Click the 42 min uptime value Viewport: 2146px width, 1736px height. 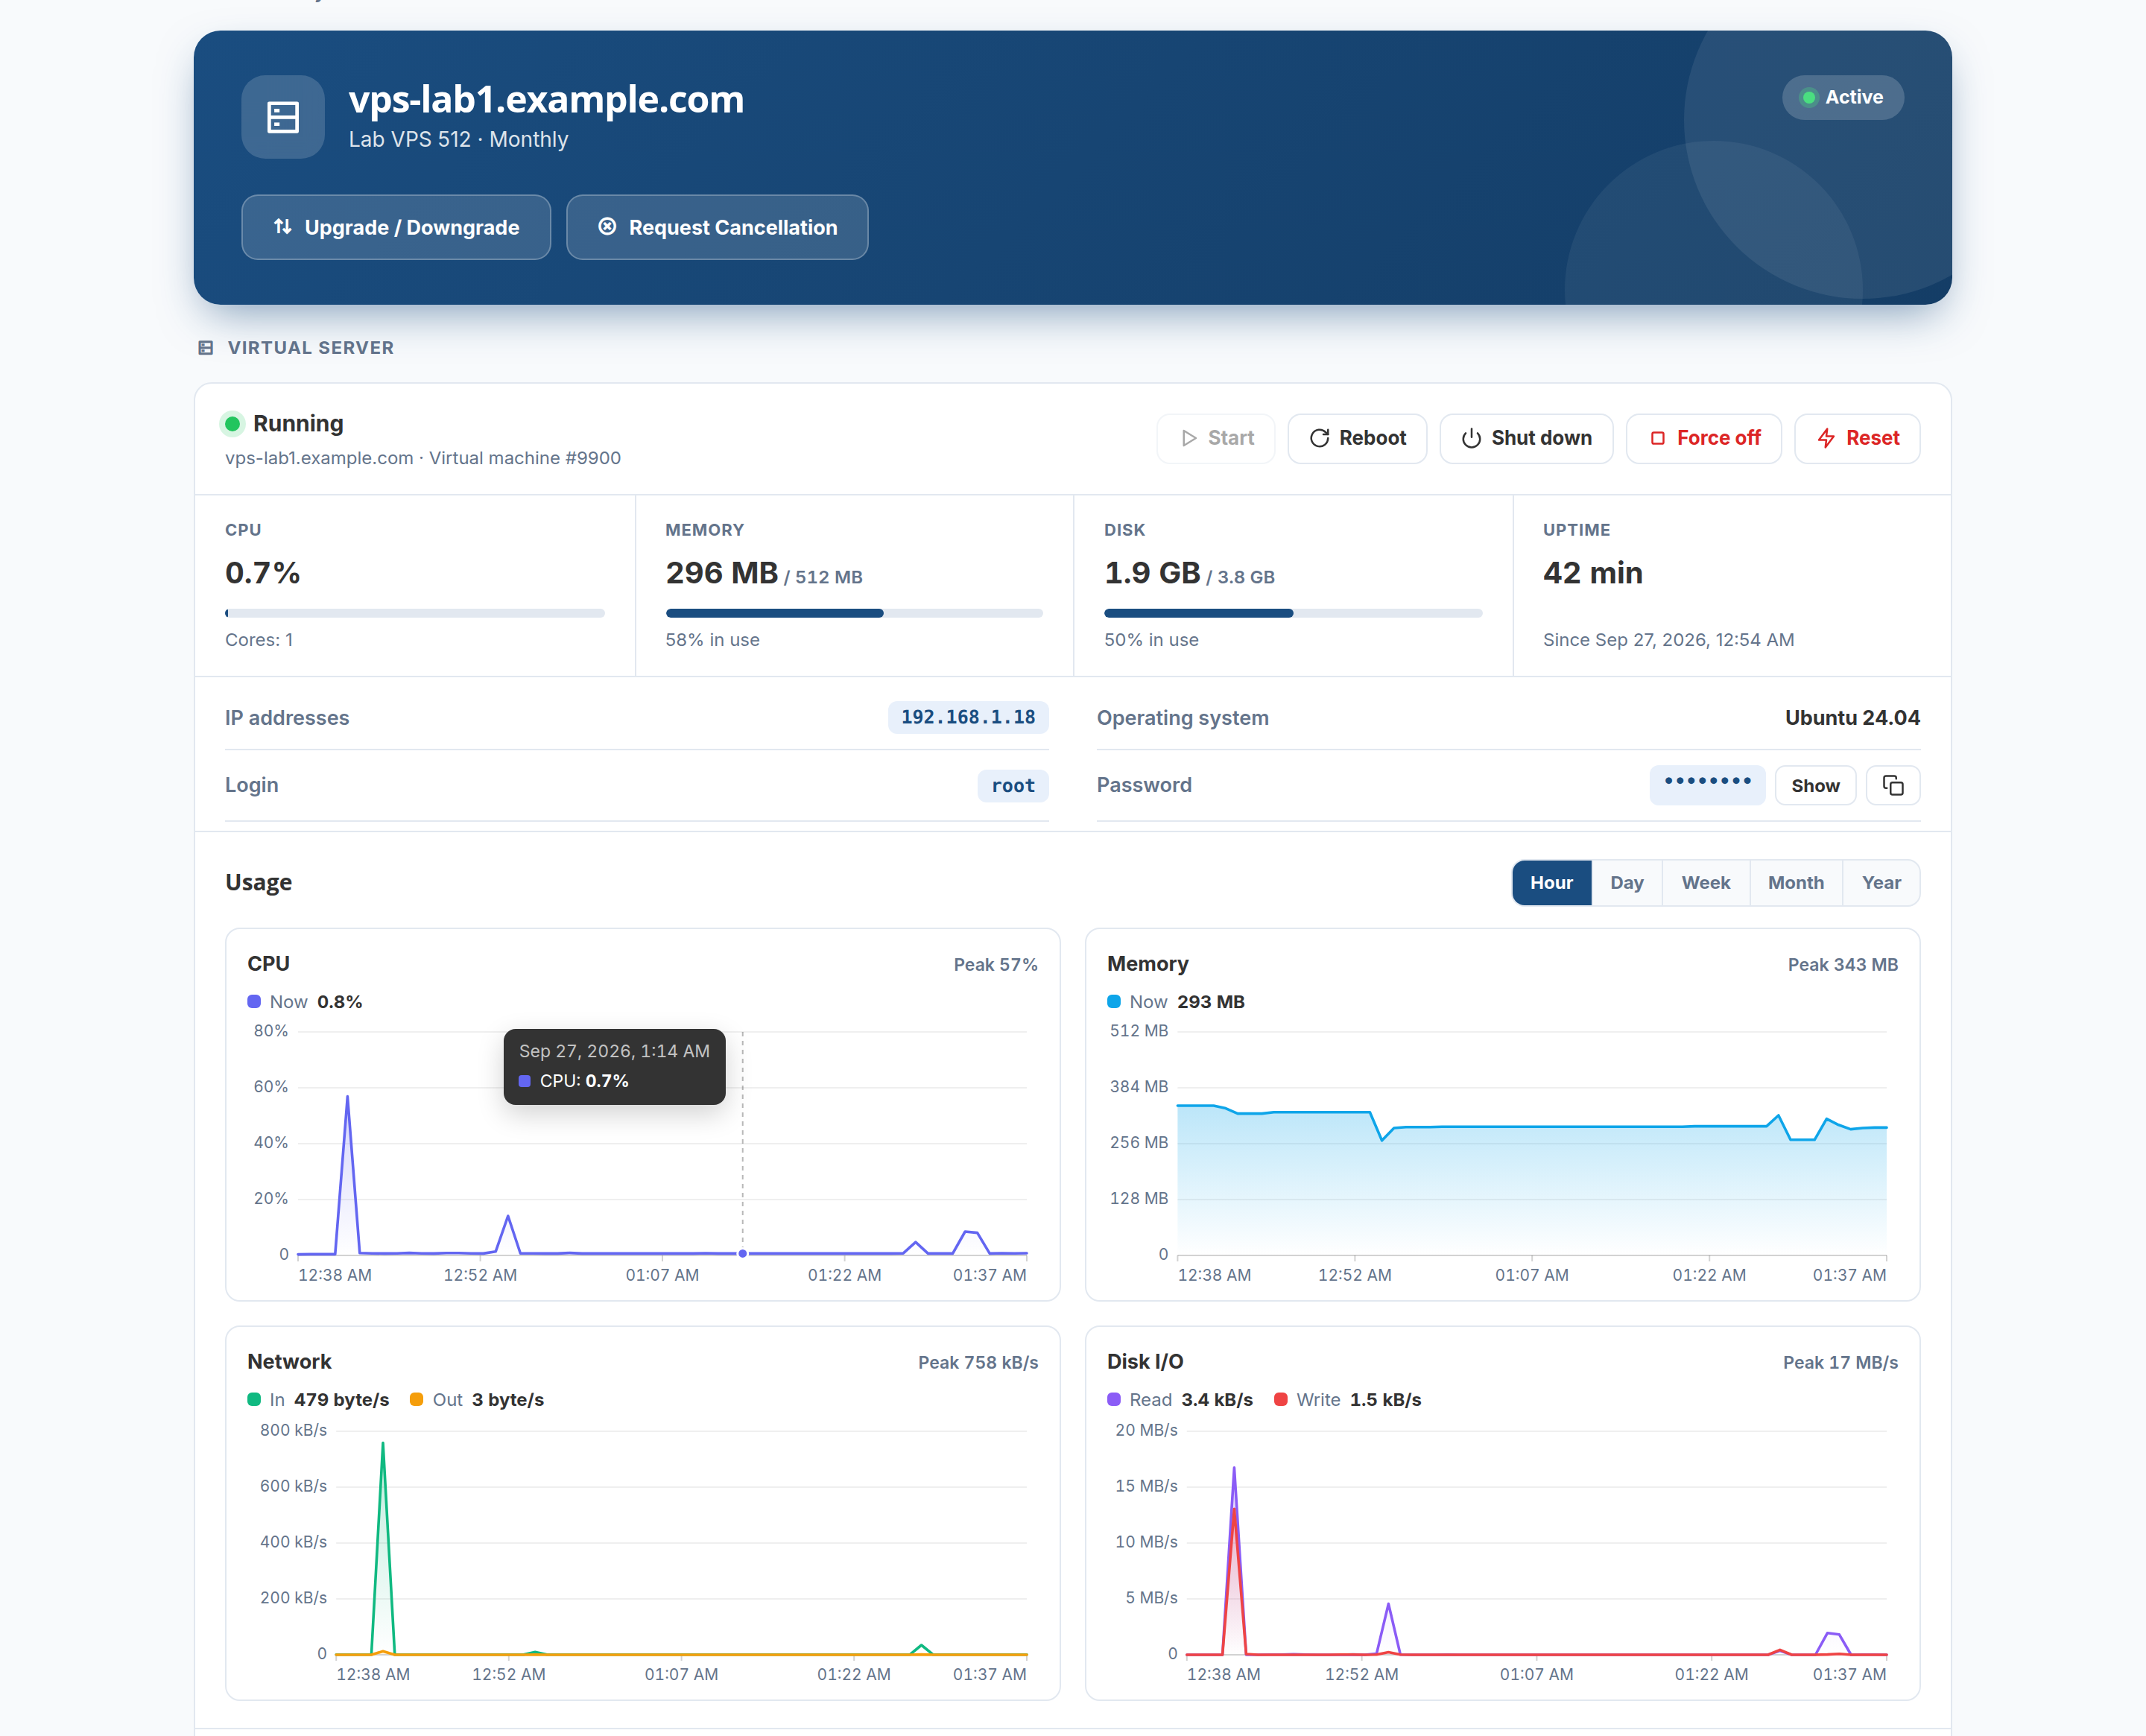[1592, 573]
